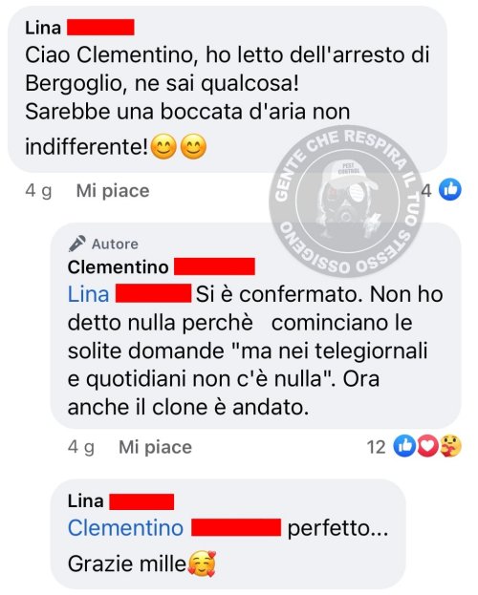Open the blue Lina mention link

[89, 294]
